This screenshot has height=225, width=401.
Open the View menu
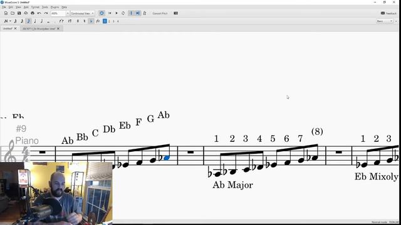point(18,7)
